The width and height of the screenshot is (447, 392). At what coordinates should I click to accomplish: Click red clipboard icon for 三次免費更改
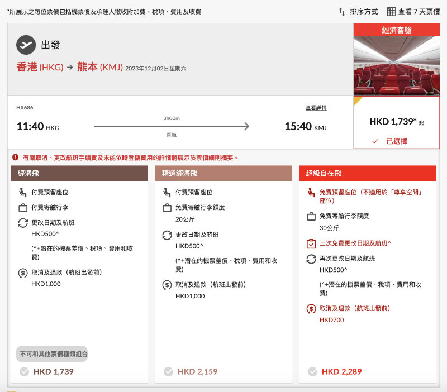point(311,243)
